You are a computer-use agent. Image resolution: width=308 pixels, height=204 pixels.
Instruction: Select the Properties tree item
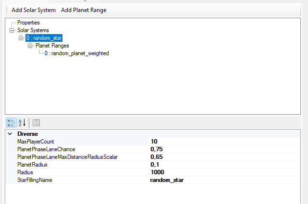[x=28, y=23]
